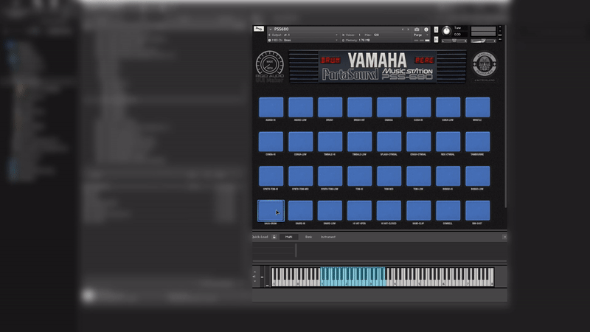Shift keyboard octave up arrow

(x=255, y=272)
